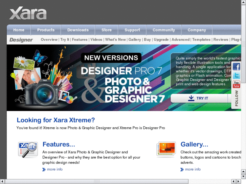The image size is (246, 184).
Task: Open the Store menu tab
Action: 107,30
